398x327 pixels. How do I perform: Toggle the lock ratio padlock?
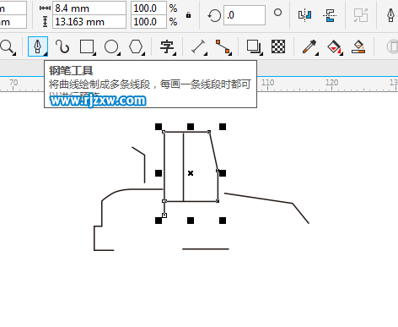point(188,15)
